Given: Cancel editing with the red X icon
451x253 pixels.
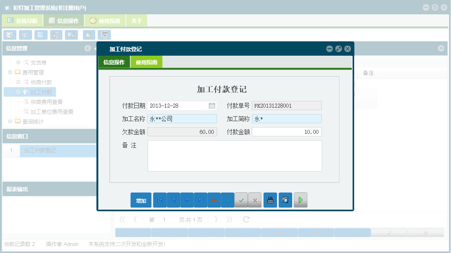Looking at the screenshot, I should 255,200.
